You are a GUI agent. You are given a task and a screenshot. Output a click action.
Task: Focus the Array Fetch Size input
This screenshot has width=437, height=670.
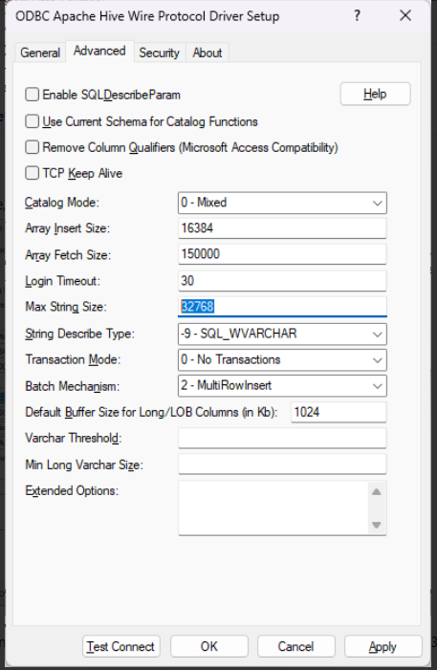coord(282,254)
